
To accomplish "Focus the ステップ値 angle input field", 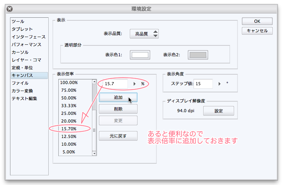I will (x=203, y=84).
